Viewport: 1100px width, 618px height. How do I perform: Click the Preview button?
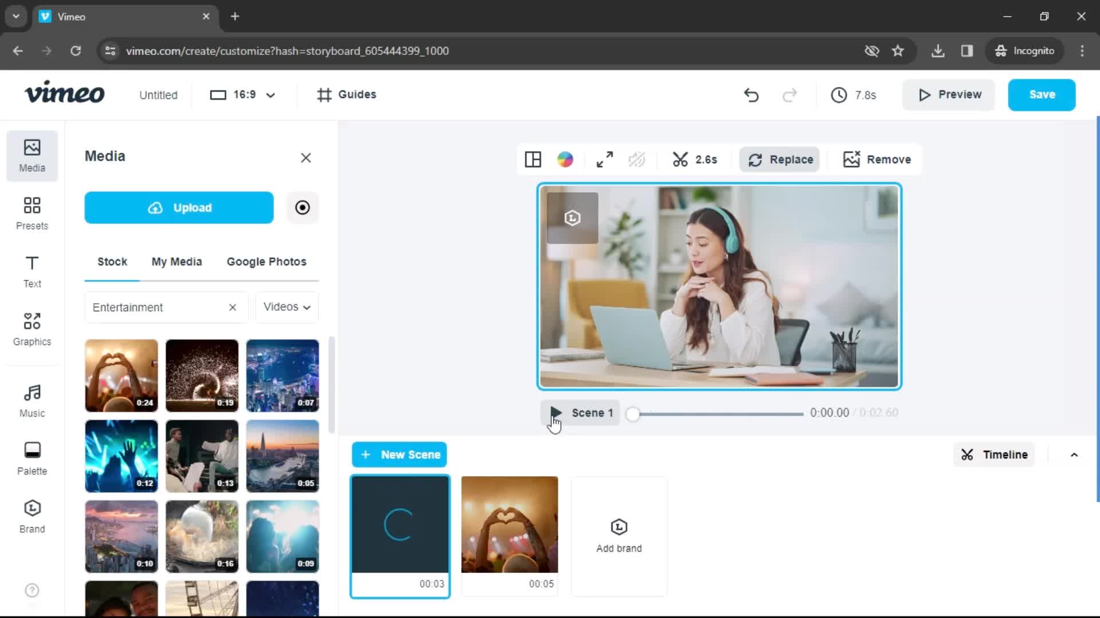click(949, 95)
